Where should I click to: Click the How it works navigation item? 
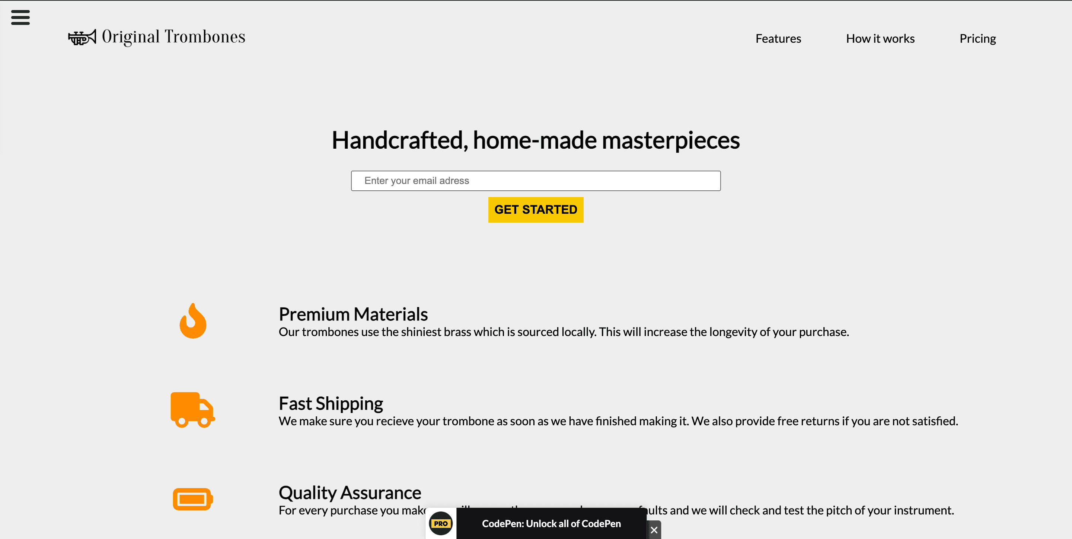(x=881, y=39)
